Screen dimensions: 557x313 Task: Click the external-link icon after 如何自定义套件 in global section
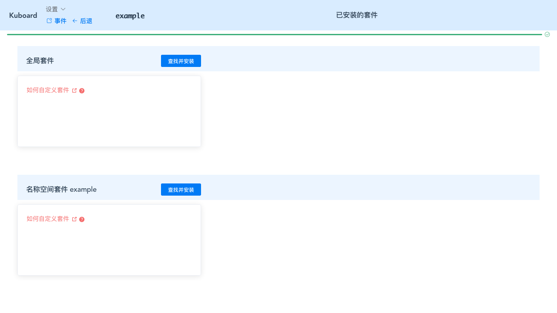click(x=74, y=90)
